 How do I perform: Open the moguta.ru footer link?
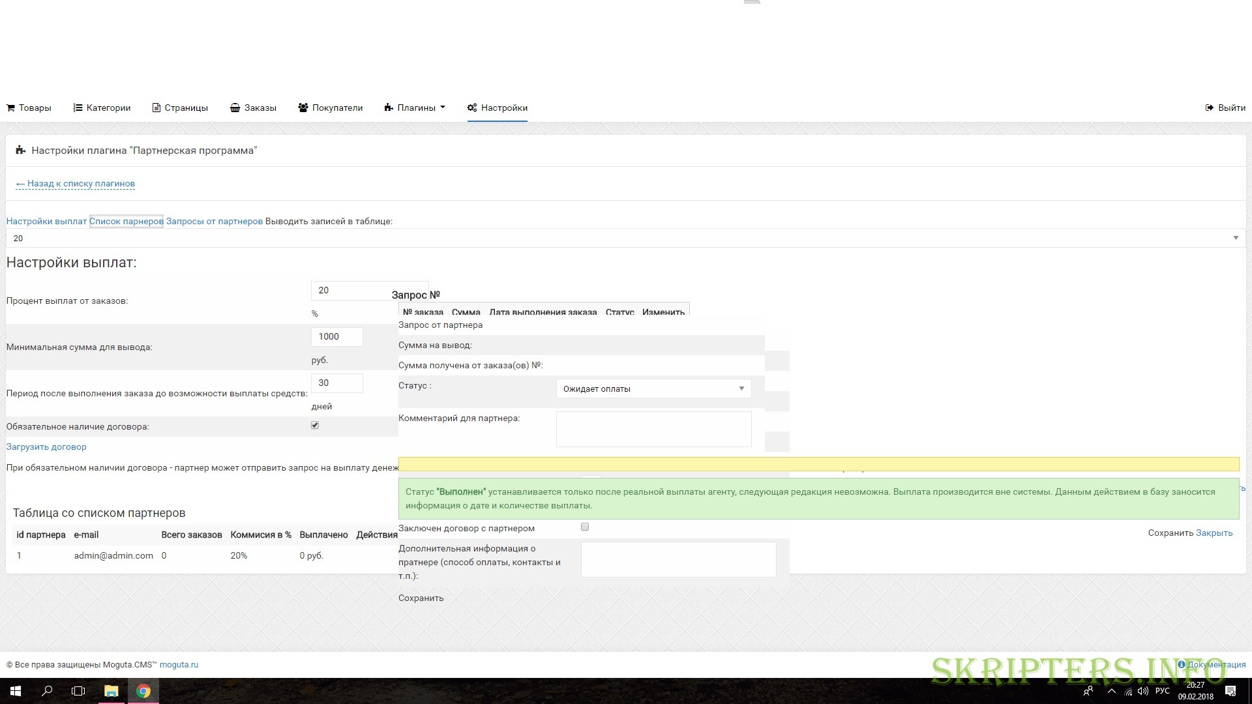tap(179, 665)
